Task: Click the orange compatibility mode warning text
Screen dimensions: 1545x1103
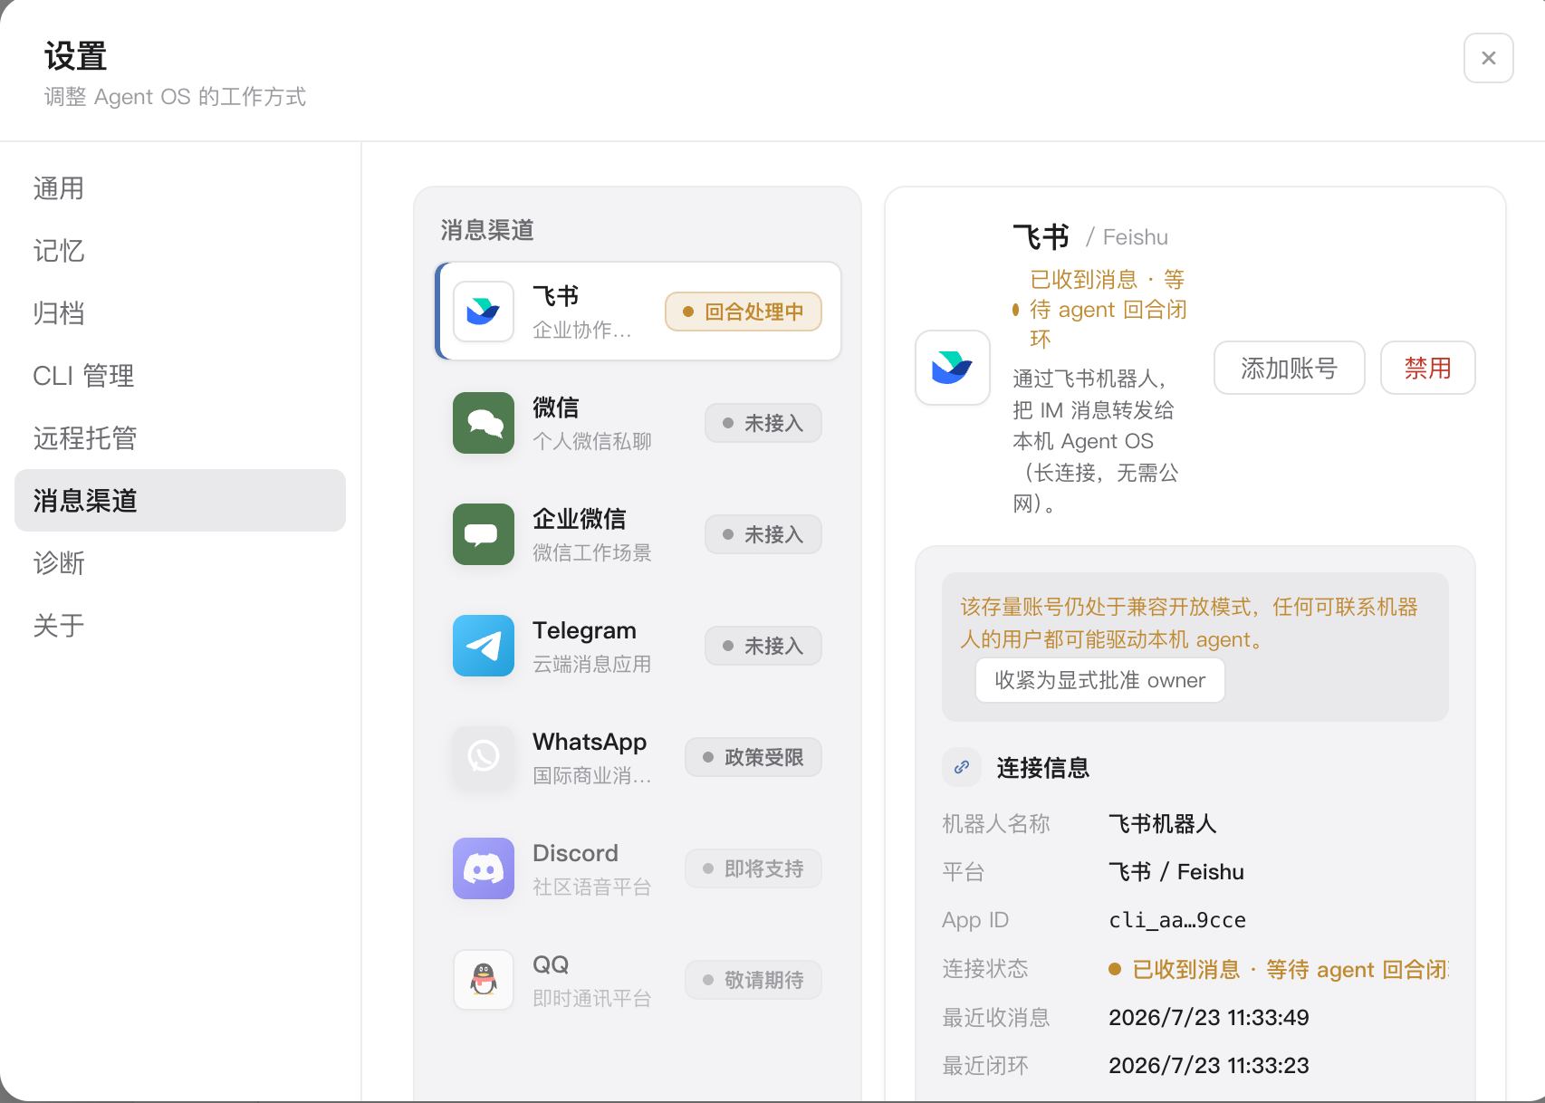Action: point(1189,623)
